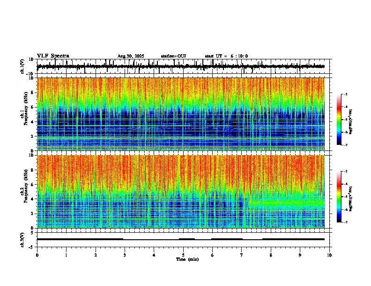The width and height of the screenshot is (371, 286).
Task: Click the ch.3 voltage bar trace panel
Action: (x=183, y=240)
